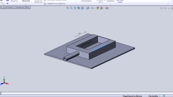This screenshot has width=173, height=97.
Task: Click the Apply Scene icon
Action: pos(101,8)
